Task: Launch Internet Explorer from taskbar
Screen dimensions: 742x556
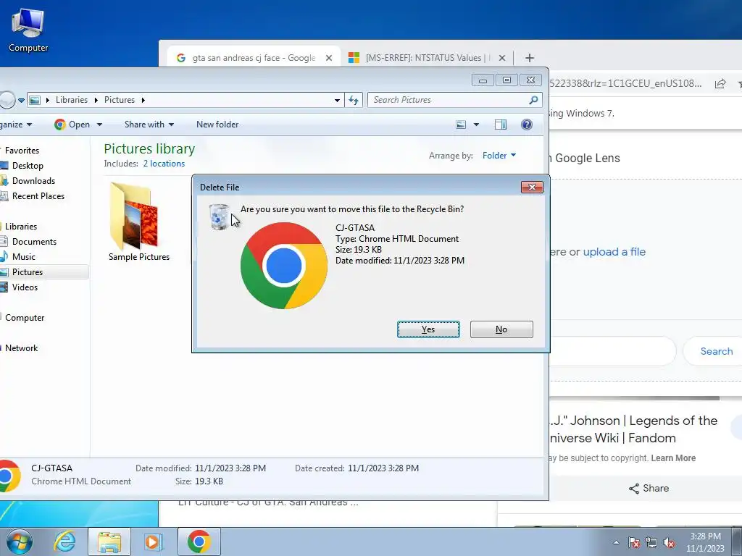Action: pyautogui.click(x=64, y=542)
